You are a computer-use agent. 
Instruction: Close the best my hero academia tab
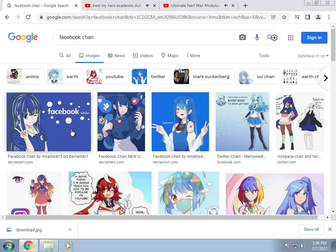click(x=155, y=6)
